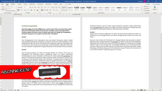The height and width of the screenshot is (91, 162).
Task: Click the bullet list icon
Action: 42,7
